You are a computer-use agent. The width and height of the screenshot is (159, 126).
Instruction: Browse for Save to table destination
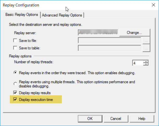147,48
